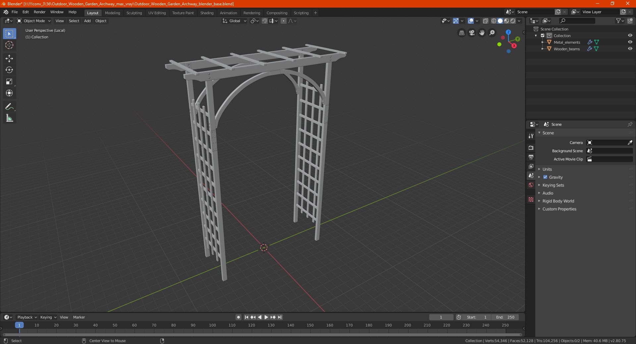Image resolution: width=636 pixels, height=344 pixels.
Task: Activate the Scale tool
Action: 9,82
